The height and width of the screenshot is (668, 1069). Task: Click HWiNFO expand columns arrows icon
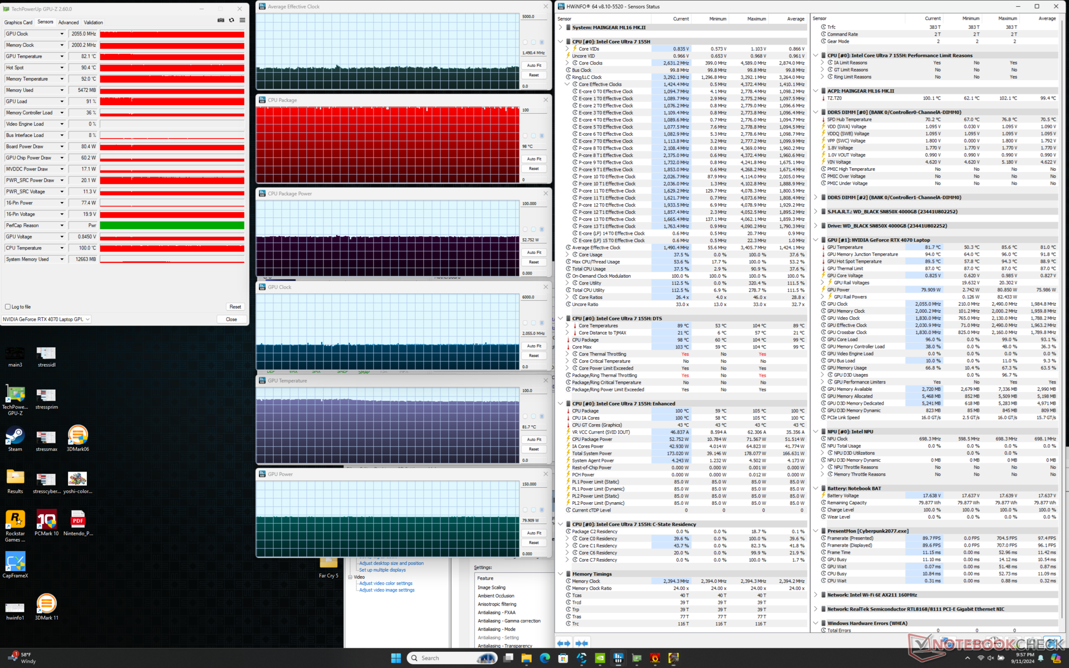pos(563,643)
